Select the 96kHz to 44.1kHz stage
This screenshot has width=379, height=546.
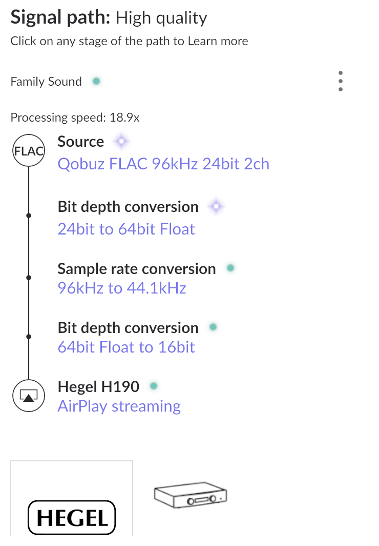[x=122, y=288]
